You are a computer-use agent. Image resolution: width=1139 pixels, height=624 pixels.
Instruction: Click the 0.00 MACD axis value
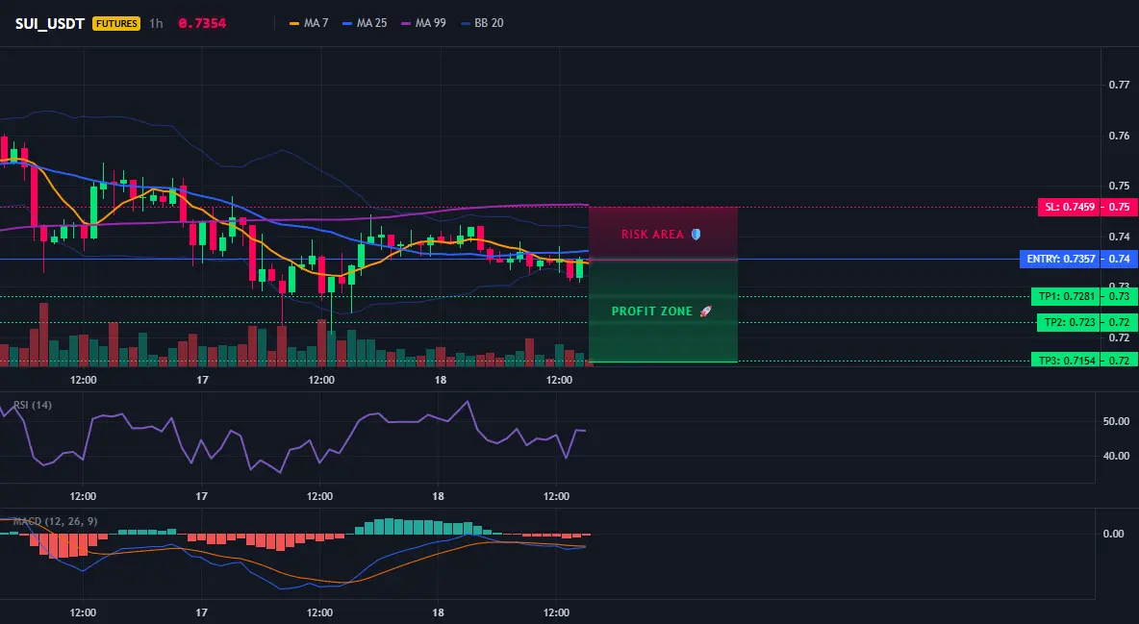point(1114,534)
